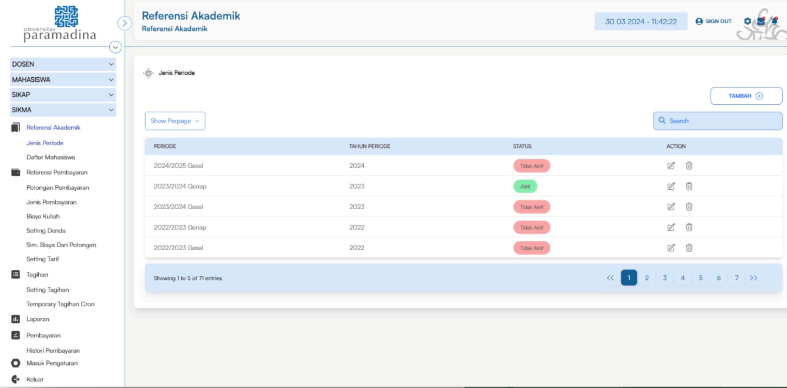Click the down-chevron circle under logo
The width and height of the screenshot is (787, 388).
115,47
